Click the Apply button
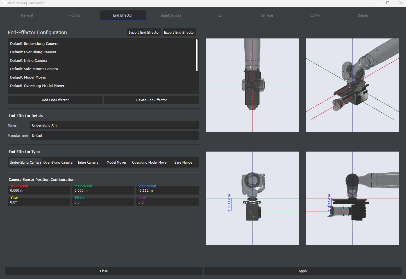The image size is (406, 279). (303, 271)
